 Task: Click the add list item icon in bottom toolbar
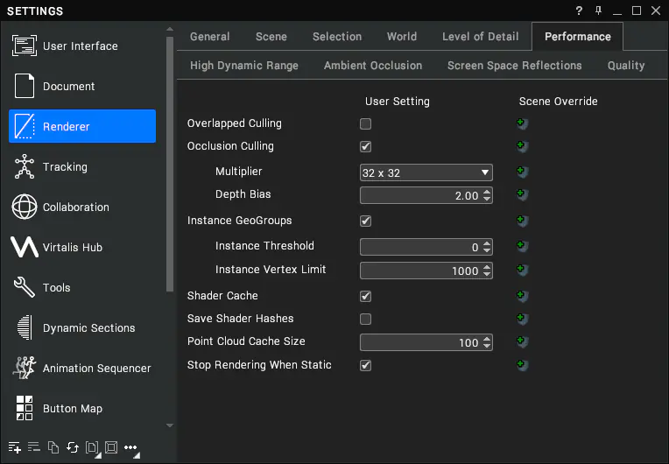(x=15, y=447)
